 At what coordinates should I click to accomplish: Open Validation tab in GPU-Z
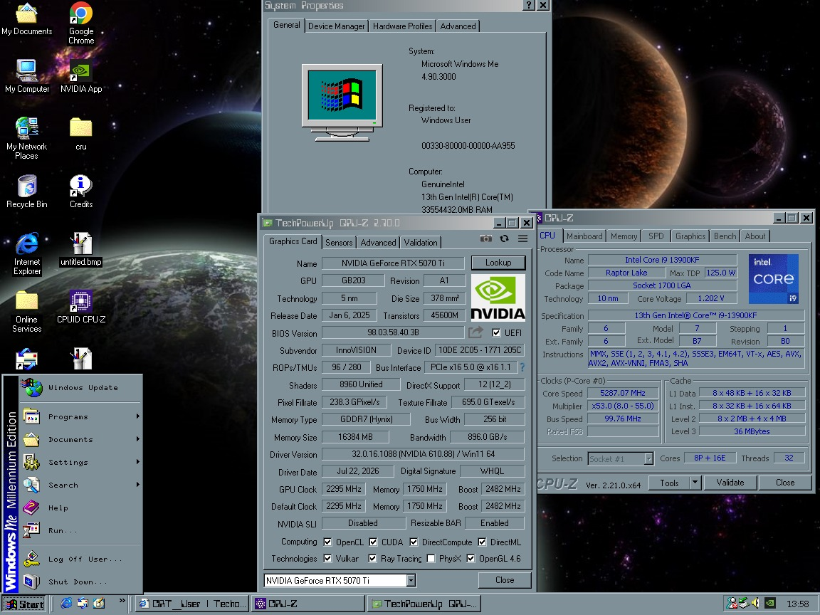pos(421,242)
